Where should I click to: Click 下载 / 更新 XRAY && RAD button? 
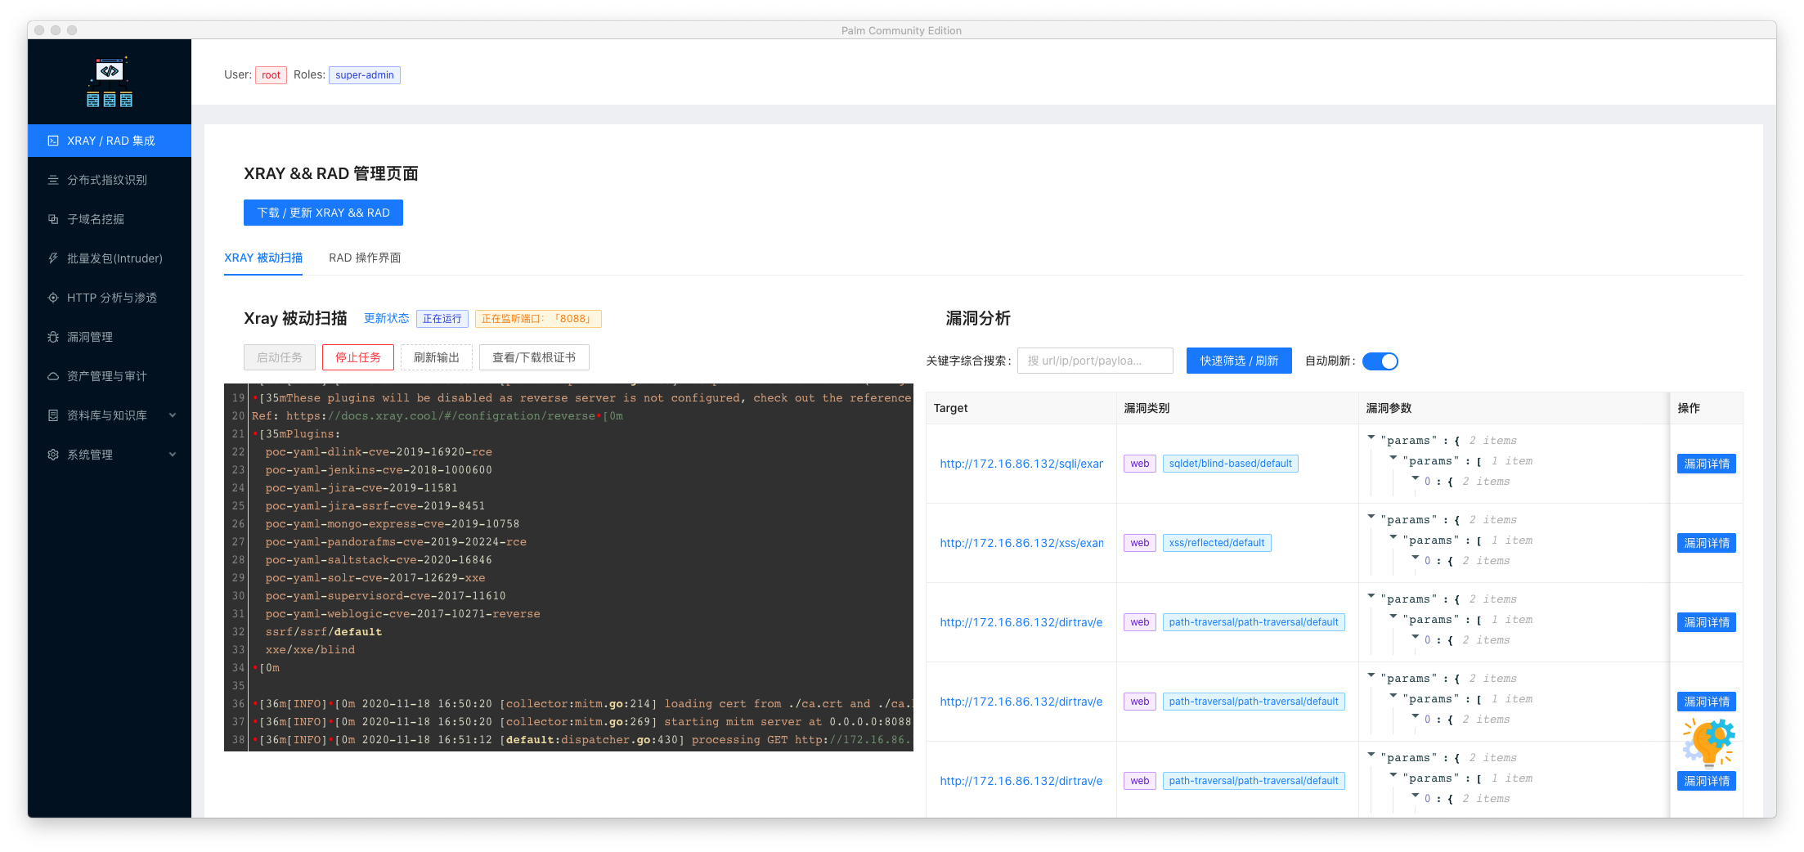[x=323, y=213]
